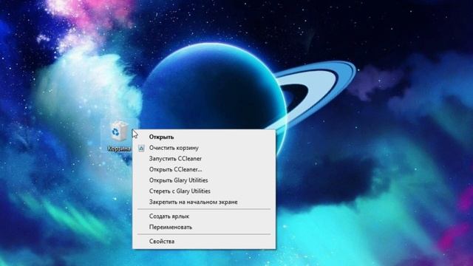473x266 pixels.
Task: Choose Запустить CCleaner from the menu
Action: [x=204, y=159]
